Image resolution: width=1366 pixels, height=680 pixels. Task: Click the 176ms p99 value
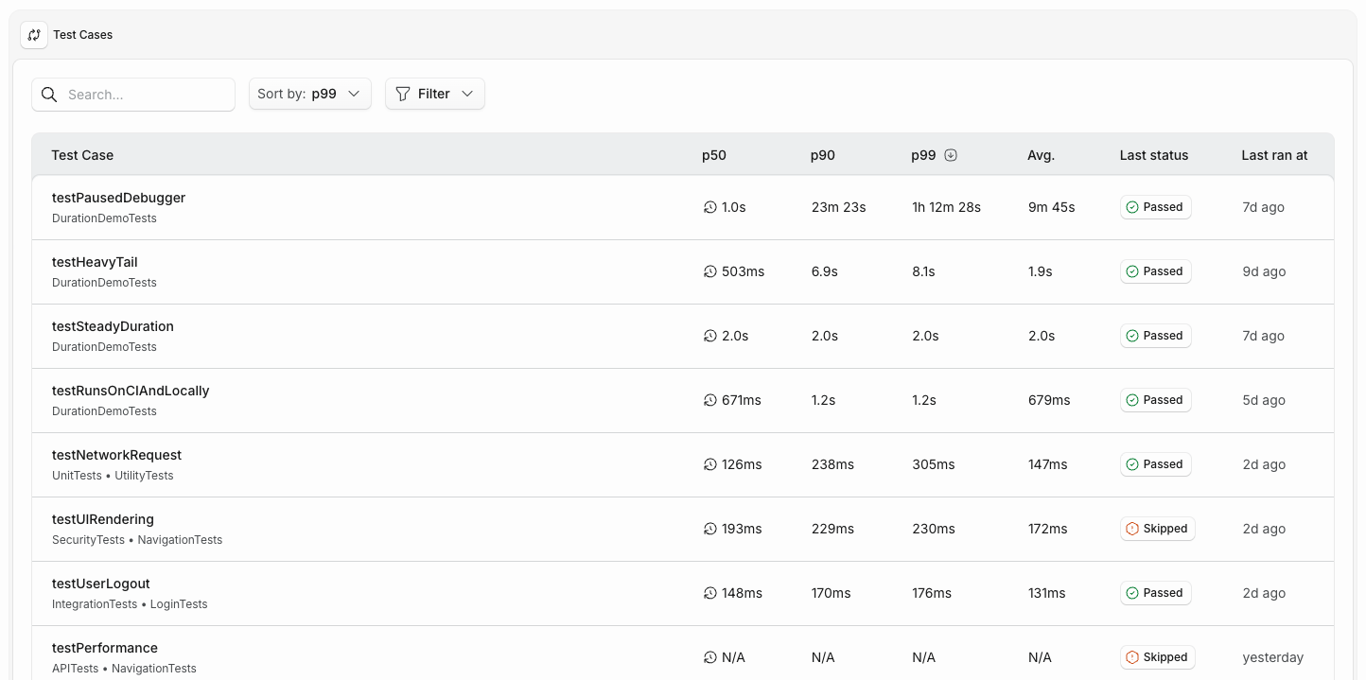[932, 593]
